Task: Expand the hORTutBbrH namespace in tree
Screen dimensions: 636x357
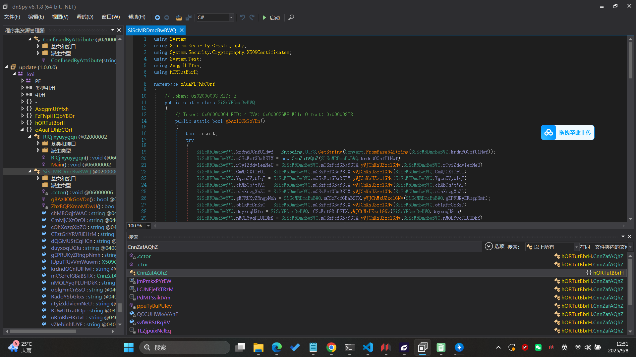Action: (22, 123)
